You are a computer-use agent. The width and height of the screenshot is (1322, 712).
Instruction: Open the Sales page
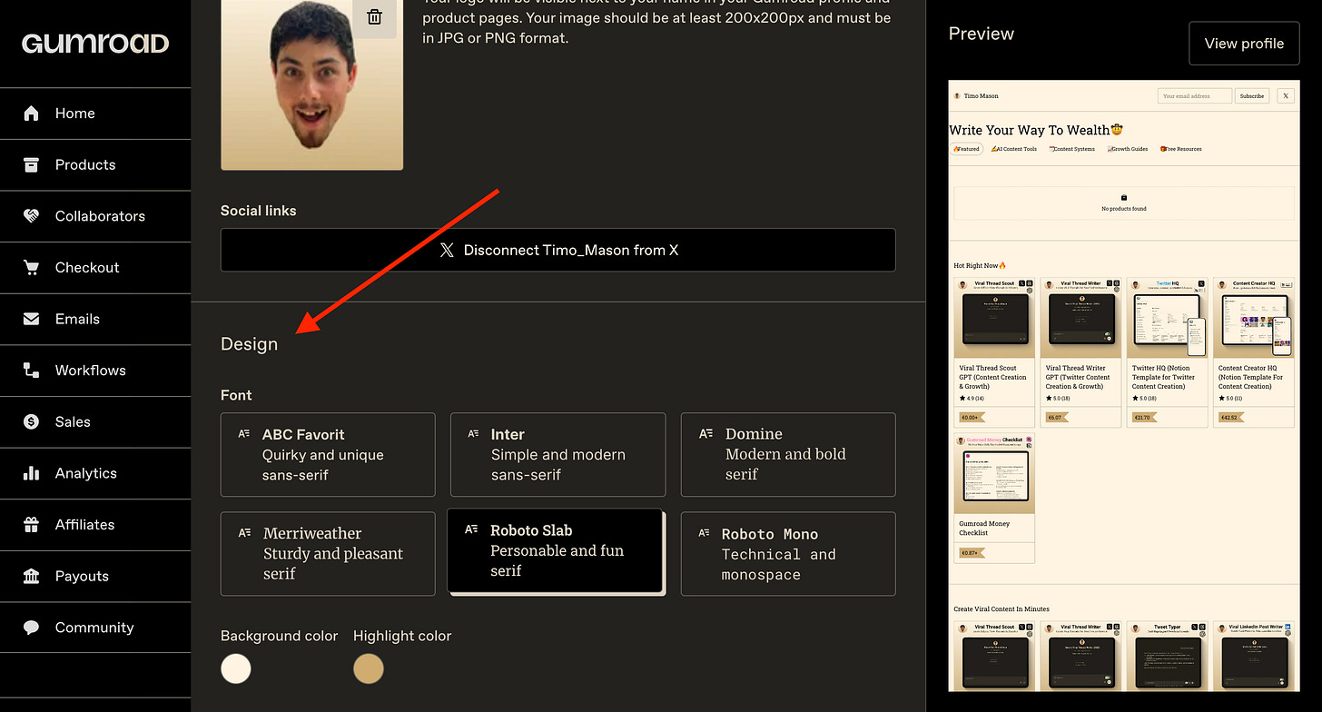pos(95,421)
